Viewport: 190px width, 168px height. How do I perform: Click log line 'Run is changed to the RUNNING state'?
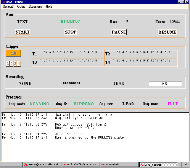(89, 137)
